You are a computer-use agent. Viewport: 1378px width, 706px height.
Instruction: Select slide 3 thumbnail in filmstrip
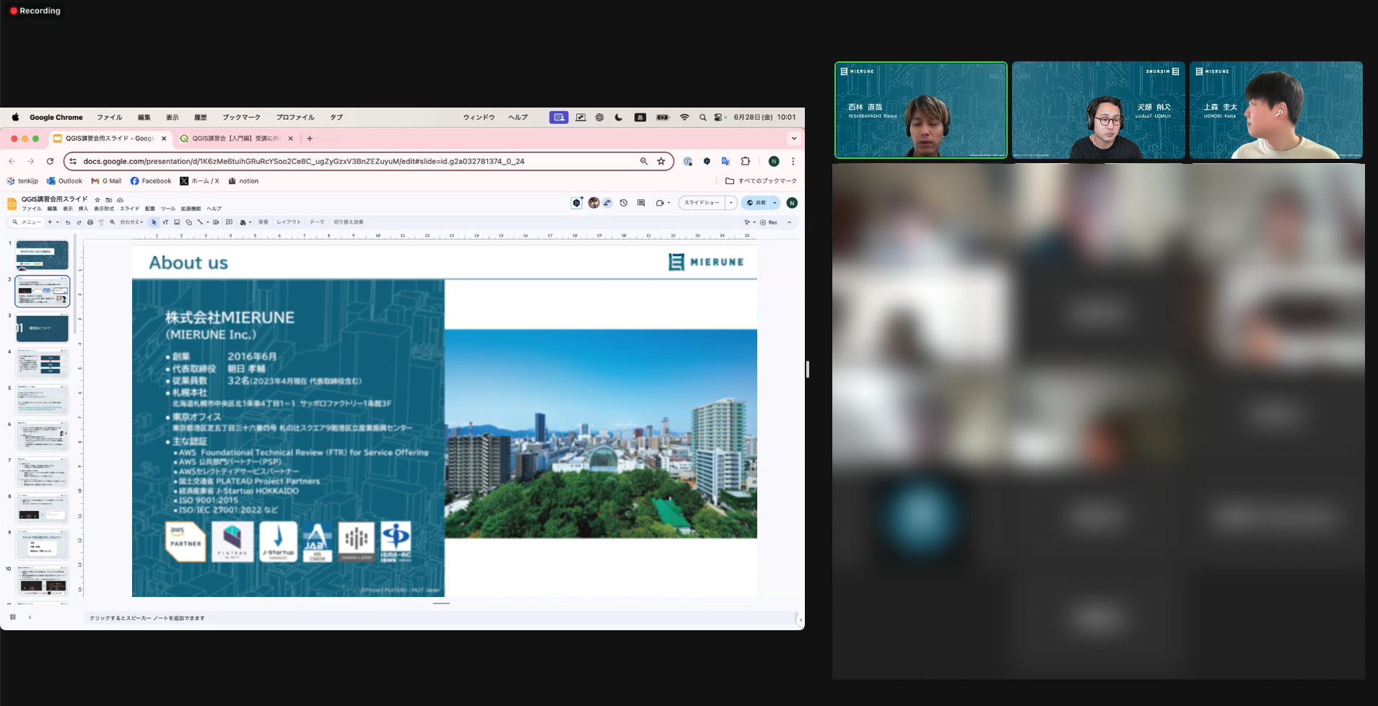coord(43,328)
